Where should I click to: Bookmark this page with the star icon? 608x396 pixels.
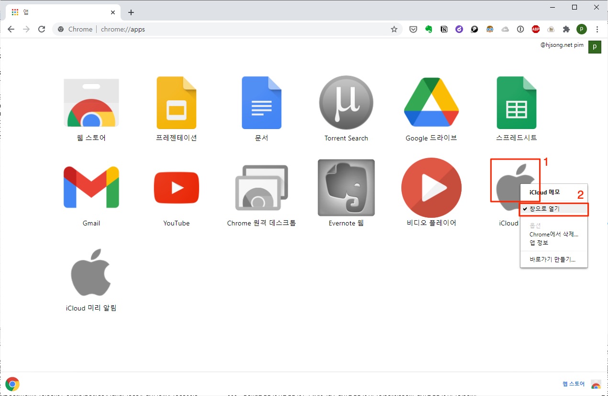pos(394,29)
